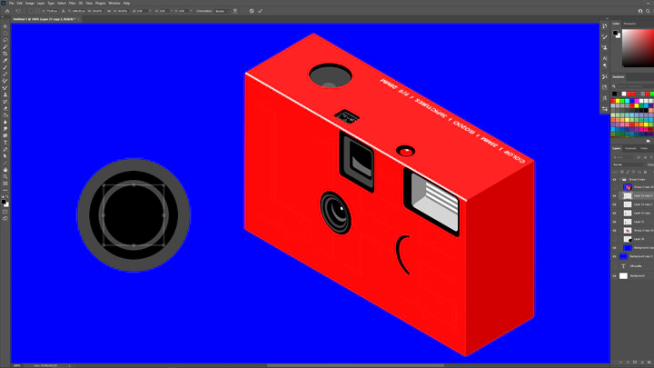Viewport: 654px width, 368px height.
Task: Open the Filter menu
Action: point(72,3)
